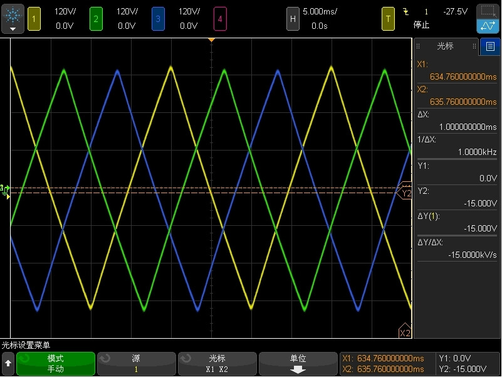Click the 光标 X1 X2 softkey
The width and height of the screenshot is (502, 377).
click(x=217, y=364)
